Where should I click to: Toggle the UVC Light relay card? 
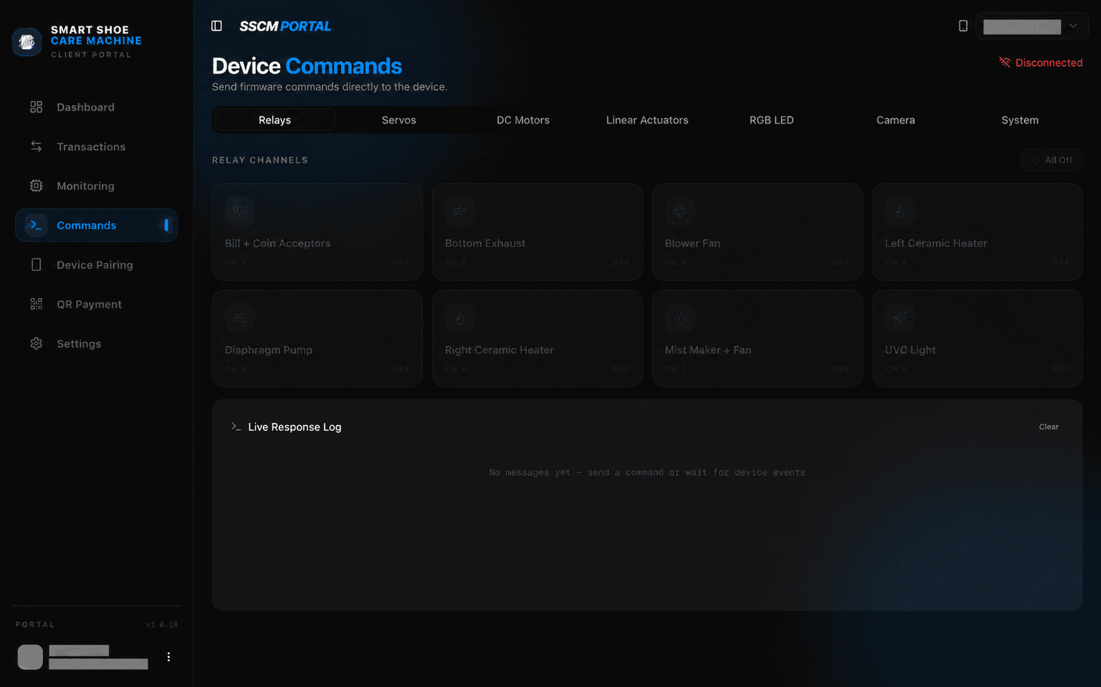977,338
